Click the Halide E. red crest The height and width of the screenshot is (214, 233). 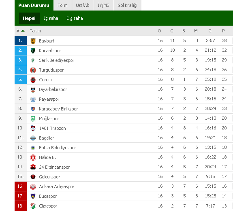(33, 157)
